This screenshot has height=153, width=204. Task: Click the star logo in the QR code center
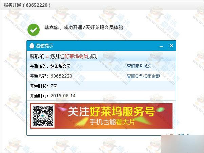pos(43,116)
